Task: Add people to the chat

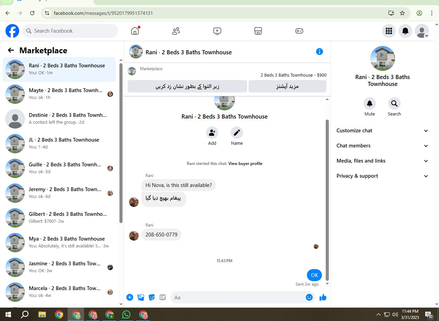Action: tap(212, 133)
